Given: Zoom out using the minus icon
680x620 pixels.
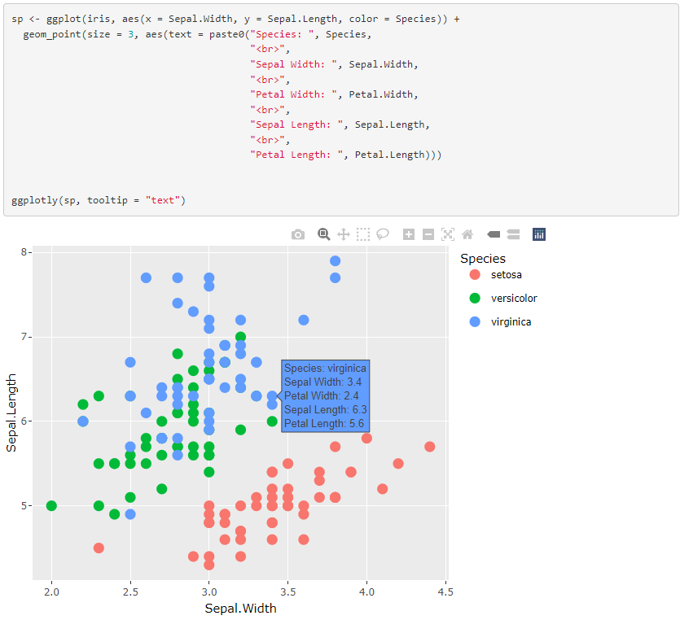Looking at the screenshot, I should tap(428, 234).
